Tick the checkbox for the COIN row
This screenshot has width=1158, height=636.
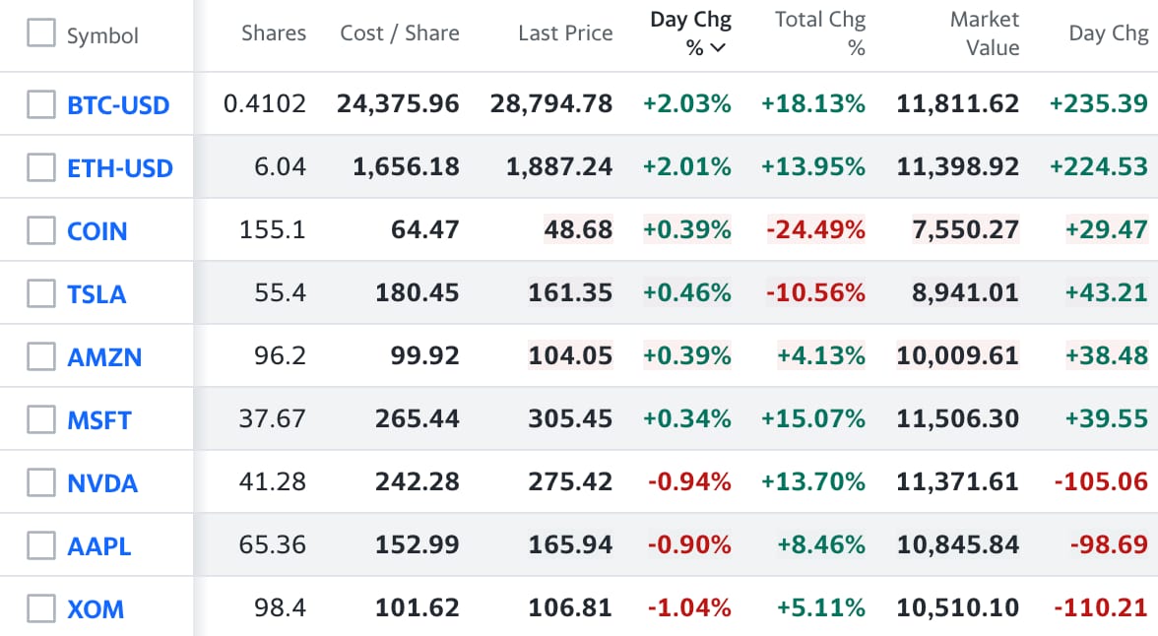[x=41, y=230]
